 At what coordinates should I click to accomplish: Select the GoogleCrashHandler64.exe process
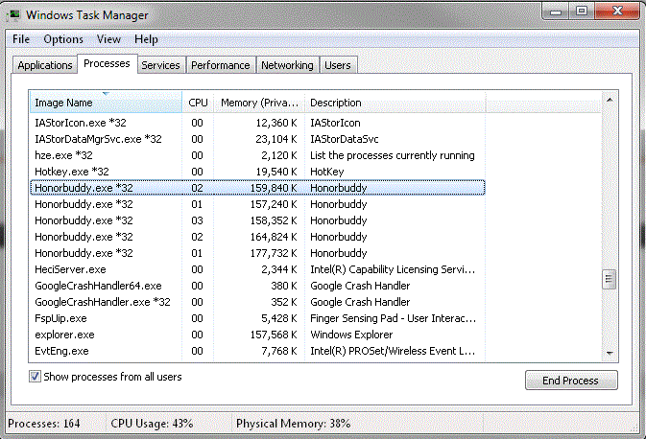(257, 286)
